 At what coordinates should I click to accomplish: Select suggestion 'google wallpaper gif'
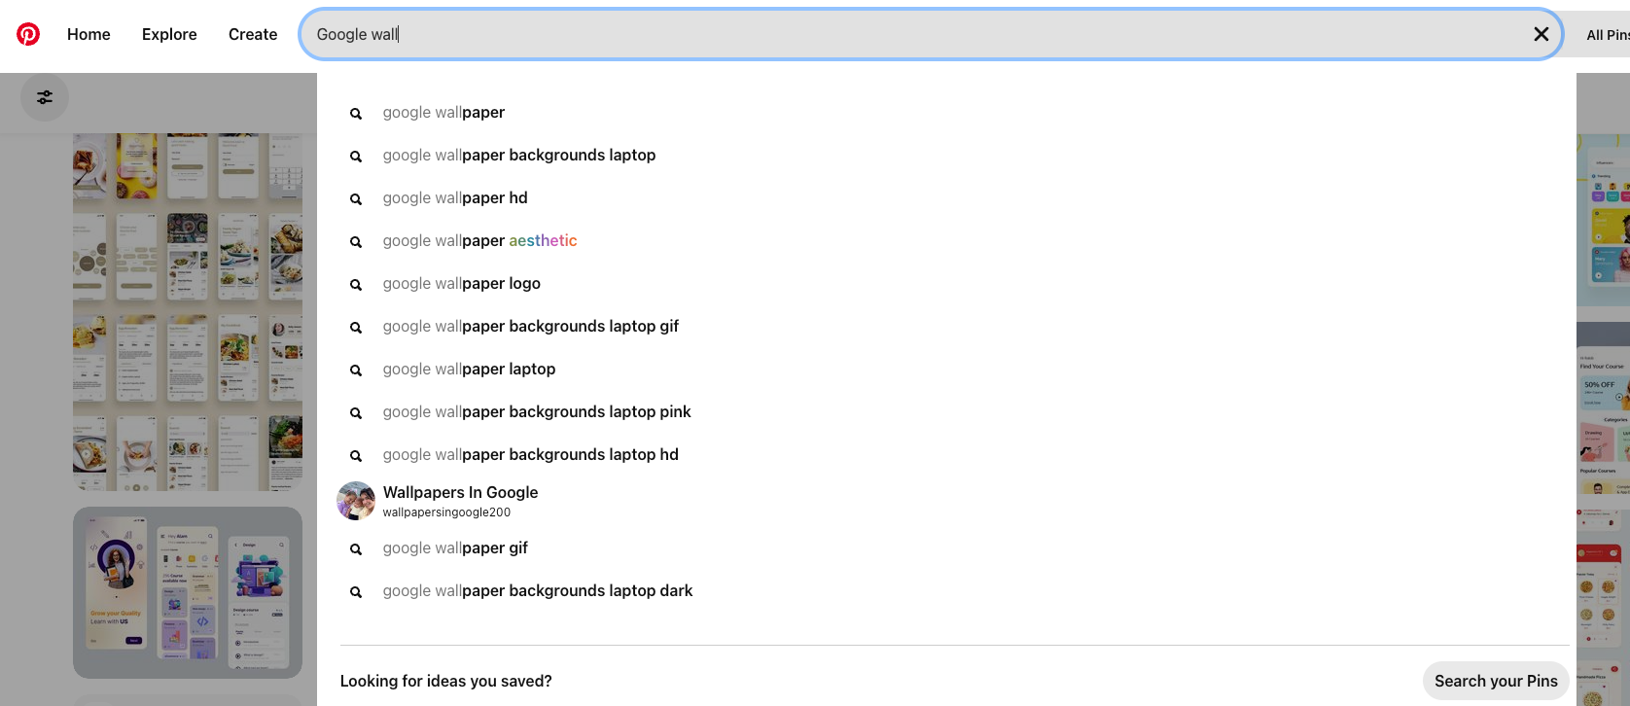pos(455,548)
